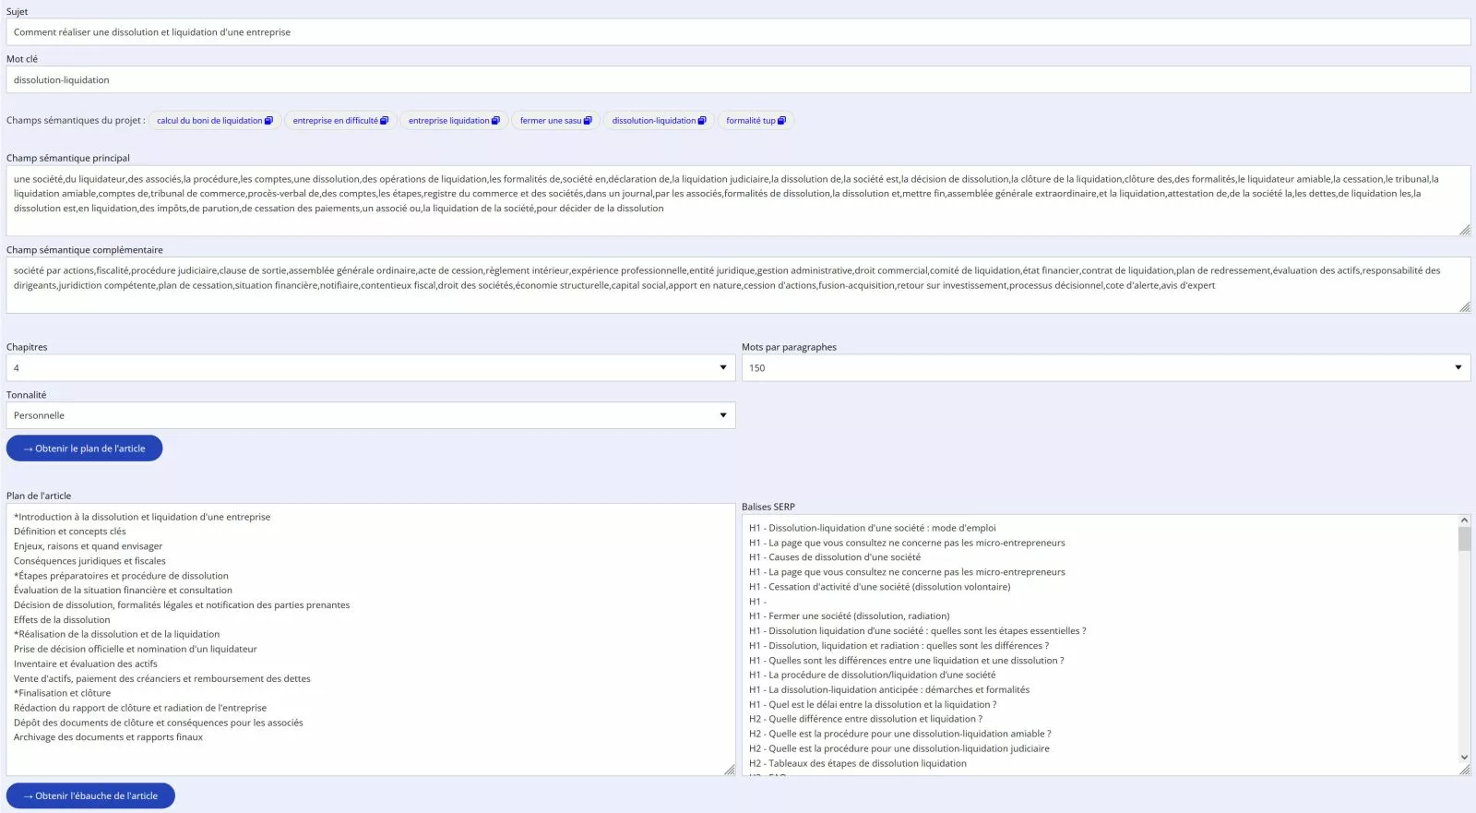The height and width of the screenshot is (813, 1476).
Task: Click 'H1 - Dissolution-liquidation d'une société : mode d'emploi'
Action: click(x=873, y=528)
